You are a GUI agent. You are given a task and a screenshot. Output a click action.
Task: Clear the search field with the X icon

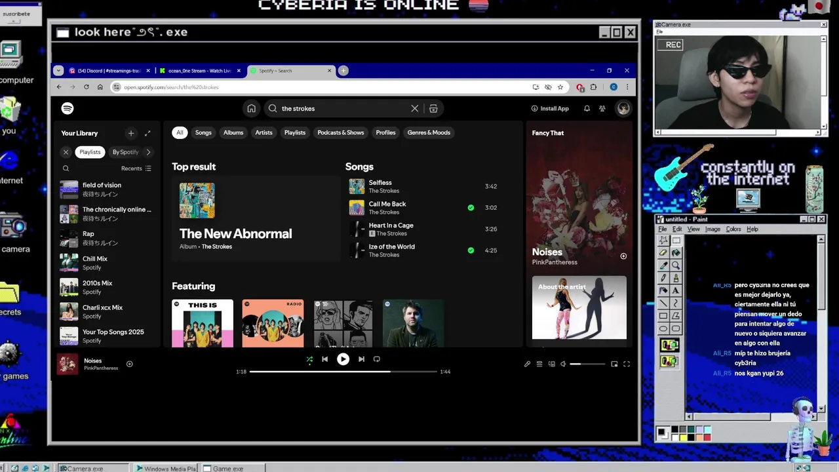pyautogui.click(x=414, y=108)
